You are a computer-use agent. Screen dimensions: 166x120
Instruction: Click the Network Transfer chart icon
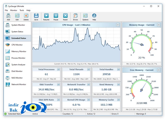[89, 85]
